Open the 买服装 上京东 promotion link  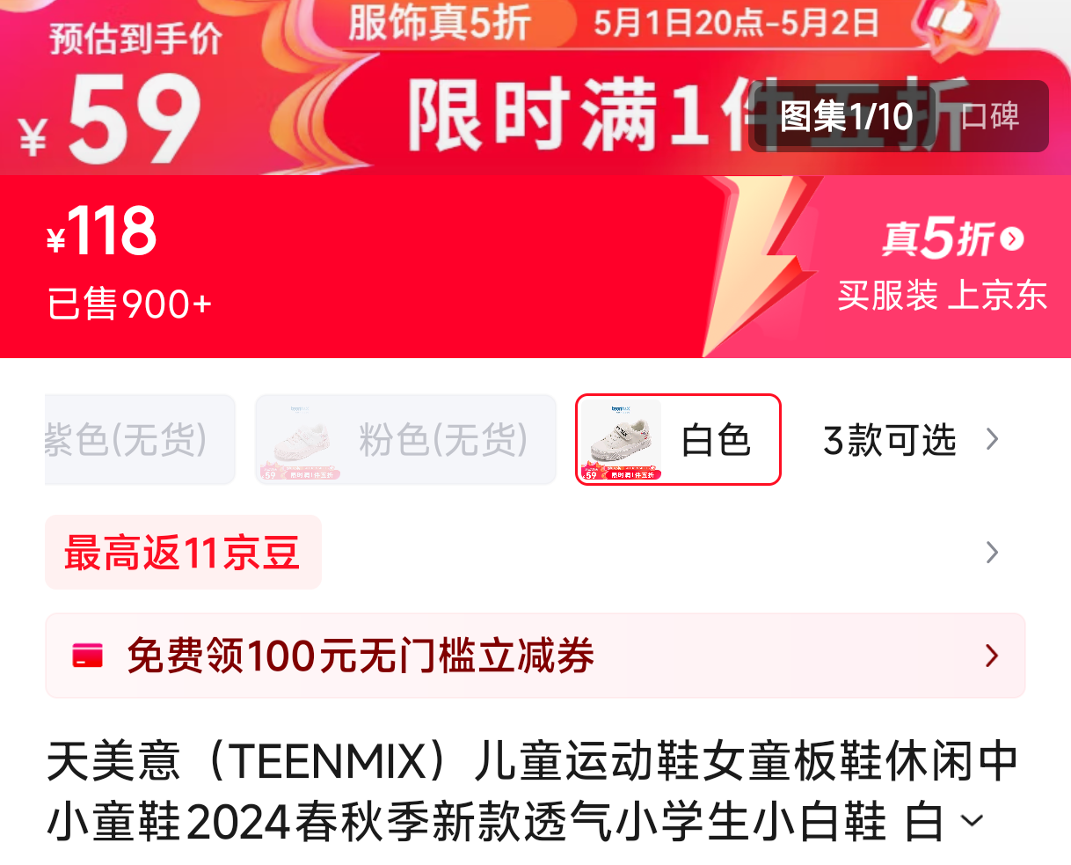tap(942, 296)
